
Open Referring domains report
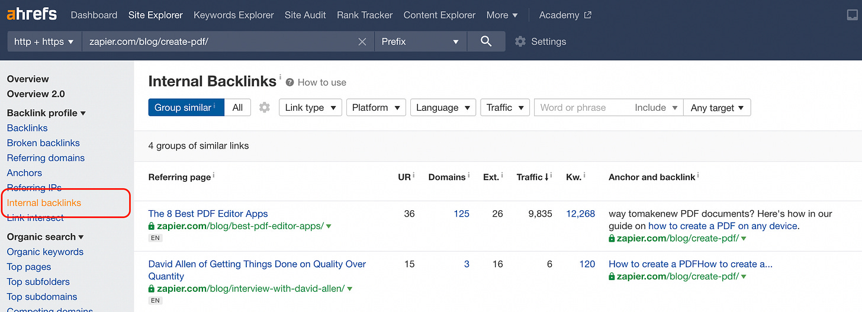[x=46, y=157]
